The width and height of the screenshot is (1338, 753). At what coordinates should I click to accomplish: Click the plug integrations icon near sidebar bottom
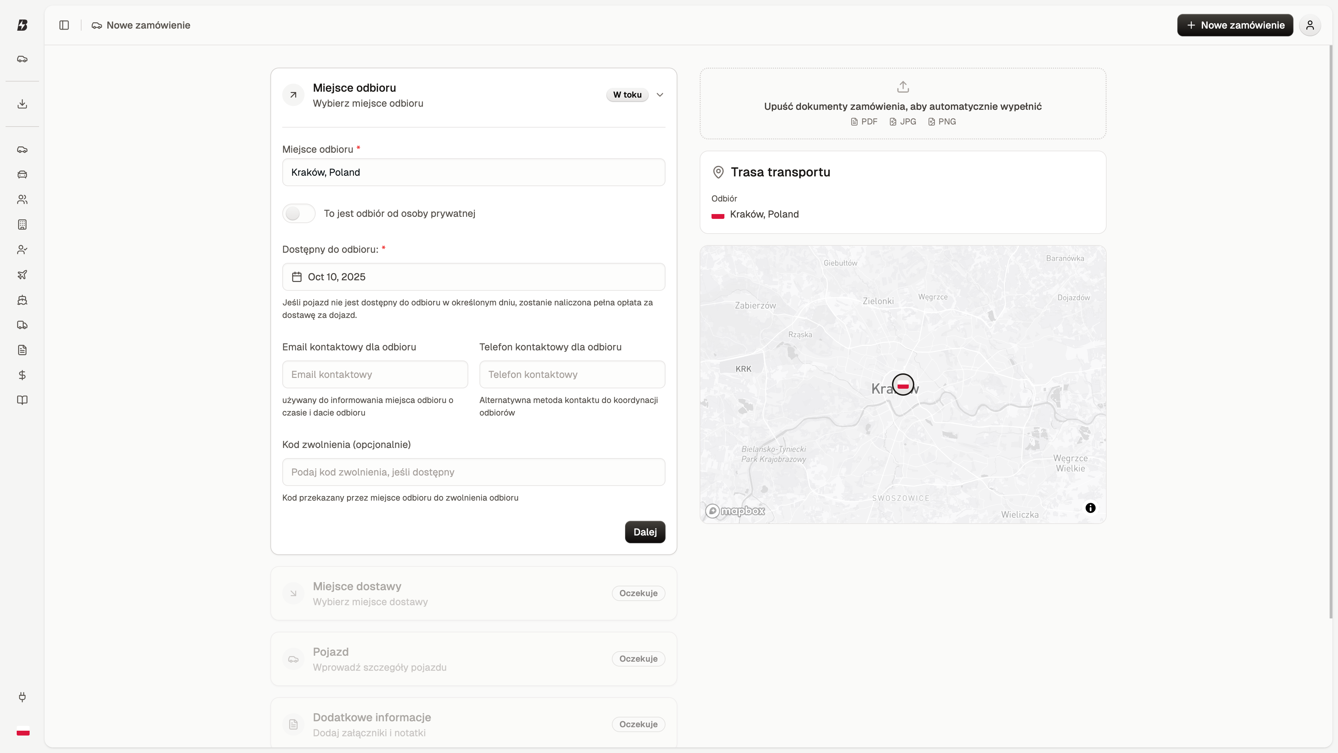[x=22, y=697]
